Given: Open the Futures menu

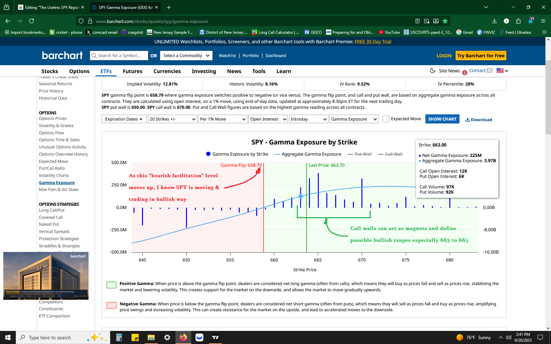Looking at the screenshot, I should coord(133,71).
